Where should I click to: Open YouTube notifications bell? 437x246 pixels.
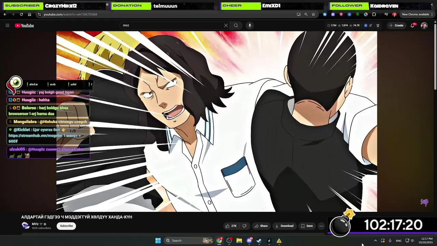point(412,25)
